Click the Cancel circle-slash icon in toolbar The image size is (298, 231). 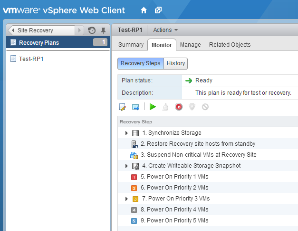tap(205, 107)
